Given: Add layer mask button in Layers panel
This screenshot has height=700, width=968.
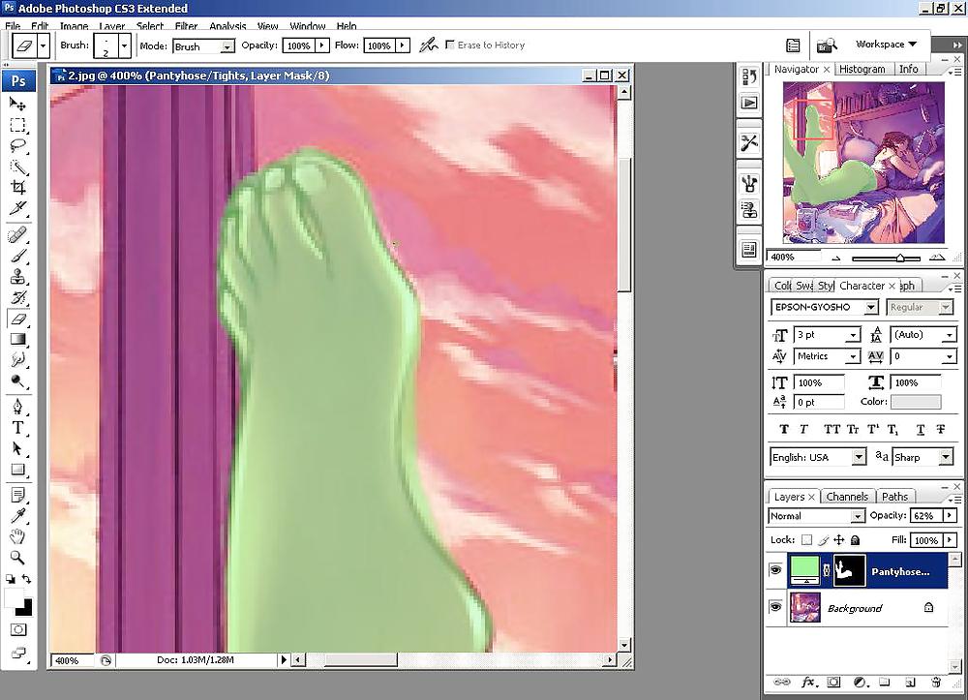Looking at the screenshot, I should (x=833, y=683).
